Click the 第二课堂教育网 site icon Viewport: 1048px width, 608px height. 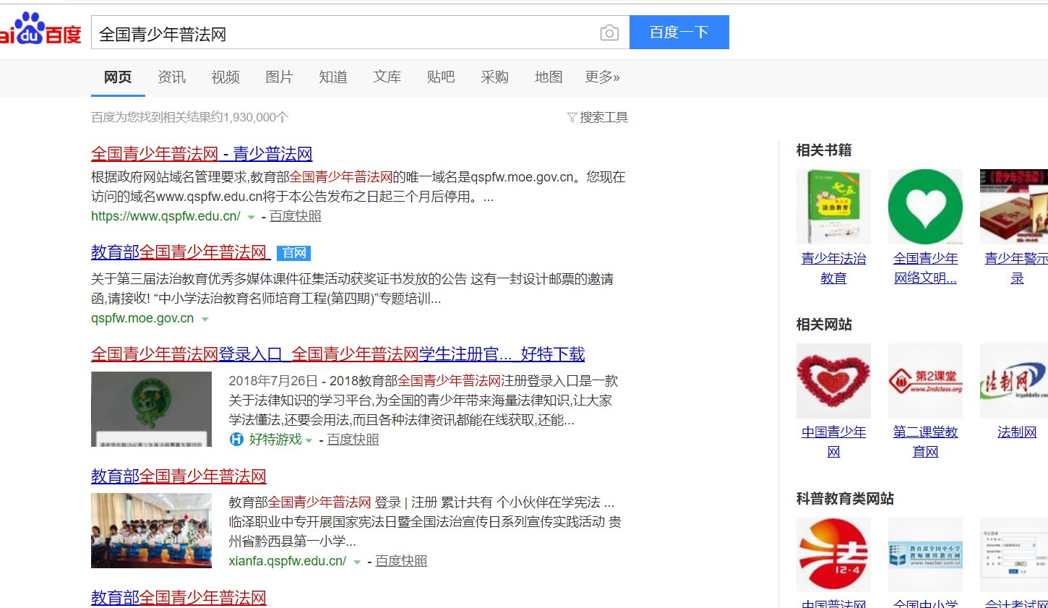pyautogui.click(x=925, y=381)
